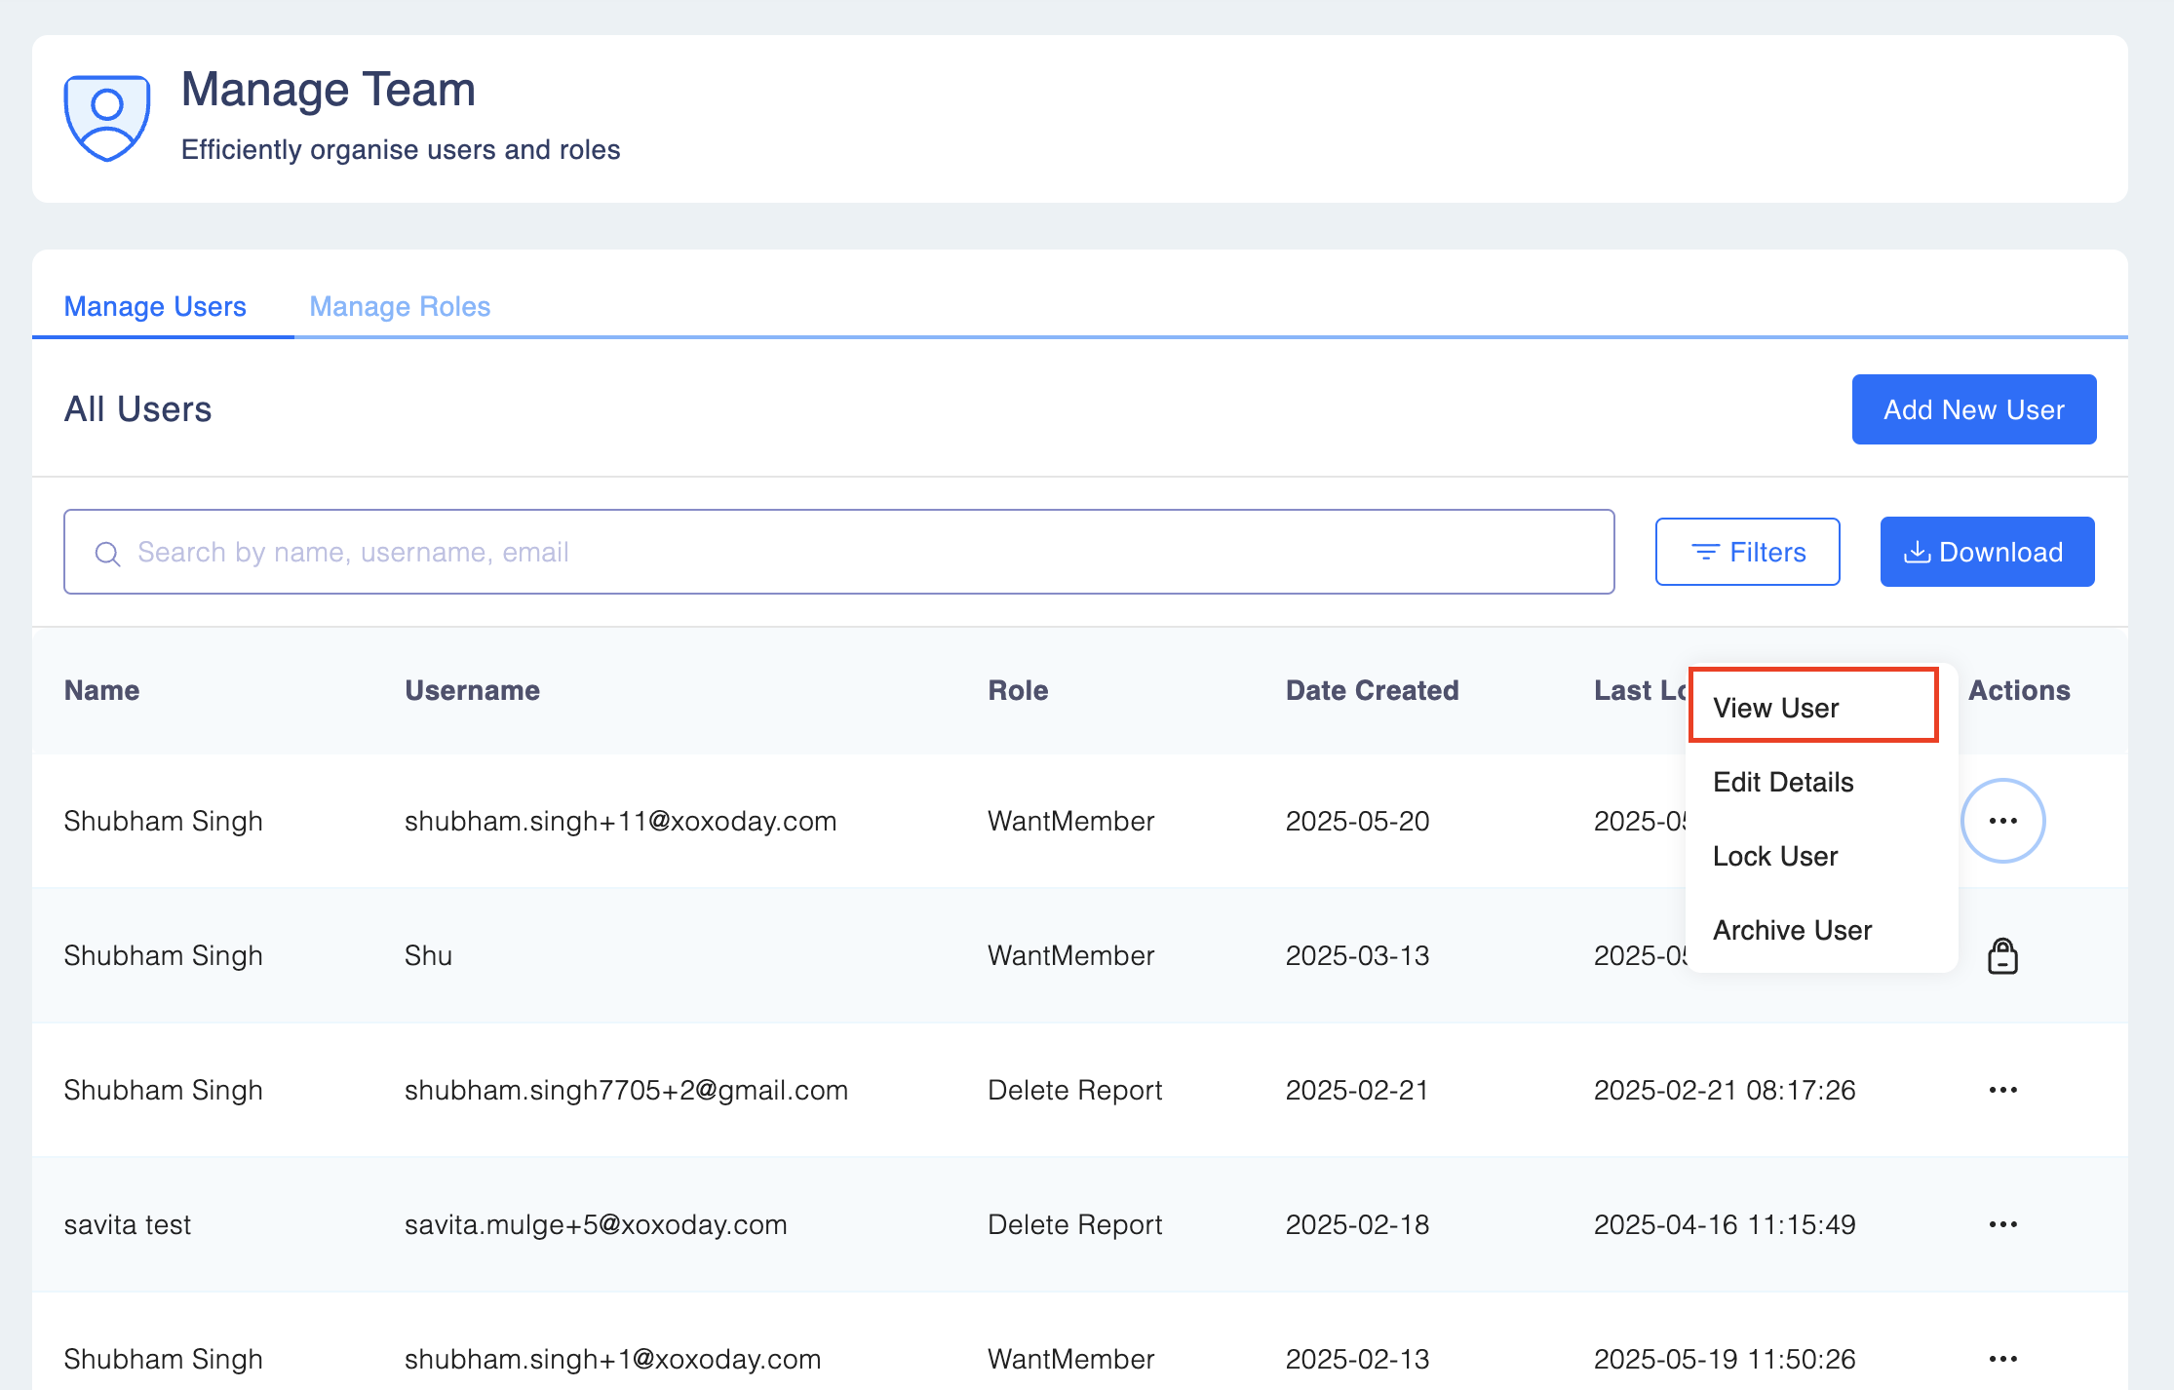2174x1390 pixels.
Task: Select Lock User in the menu
Action: 1775,856
